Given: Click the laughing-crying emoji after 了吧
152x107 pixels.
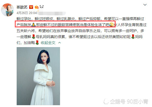Looking at the screenshot, I should tap(111, 25).
